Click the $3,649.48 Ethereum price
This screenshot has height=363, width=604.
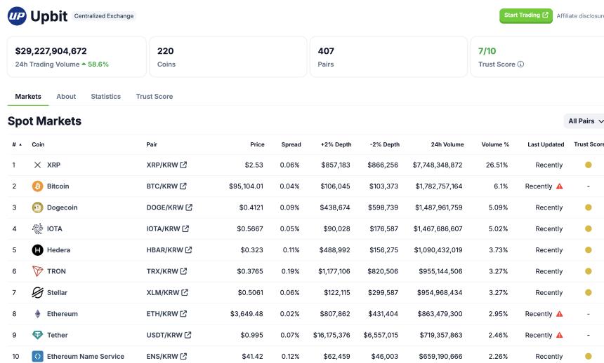point(247,314)
